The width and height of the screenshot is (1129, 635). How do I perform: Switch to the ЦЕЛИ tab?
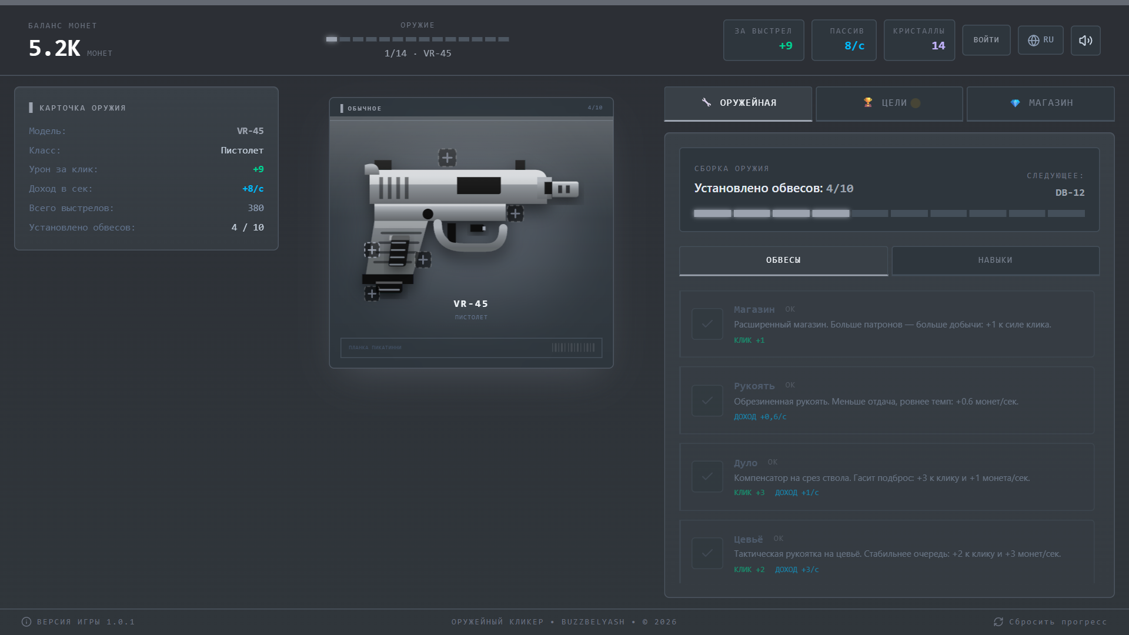pos(889,103)
